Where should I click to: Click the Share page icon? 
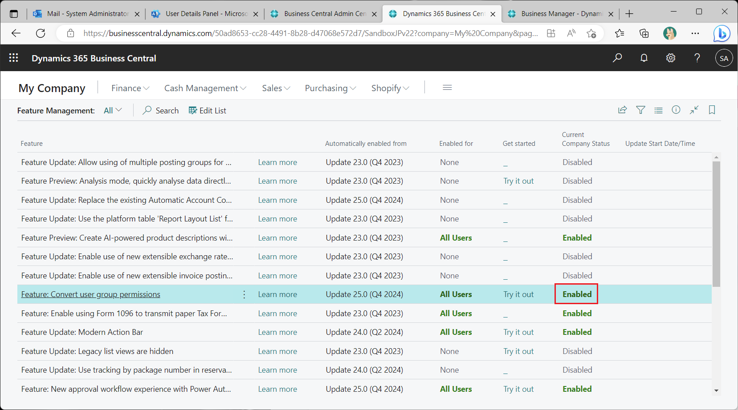(622, 110)
